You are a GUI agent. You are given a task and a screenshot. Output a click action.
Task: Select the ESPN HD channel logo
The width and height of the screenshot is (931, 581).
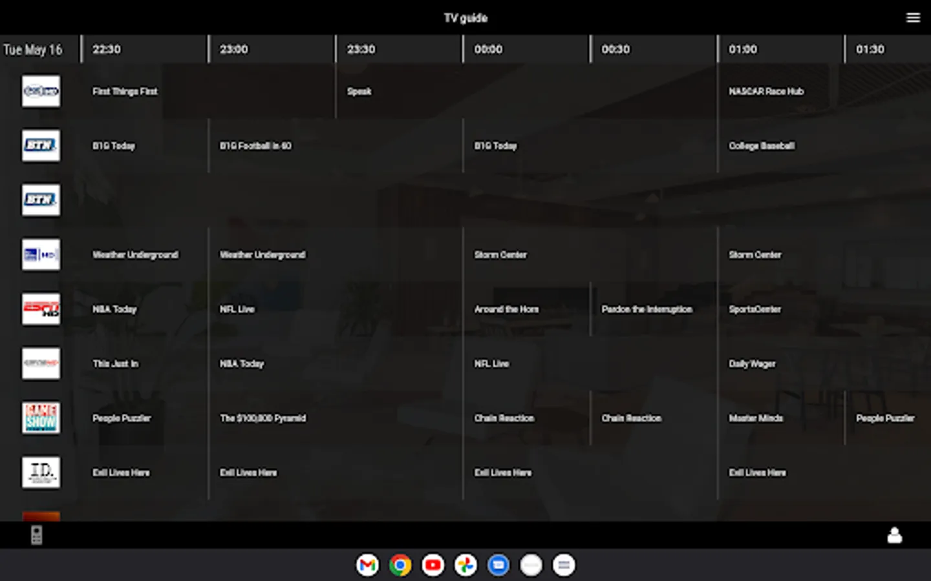[41, 309]
